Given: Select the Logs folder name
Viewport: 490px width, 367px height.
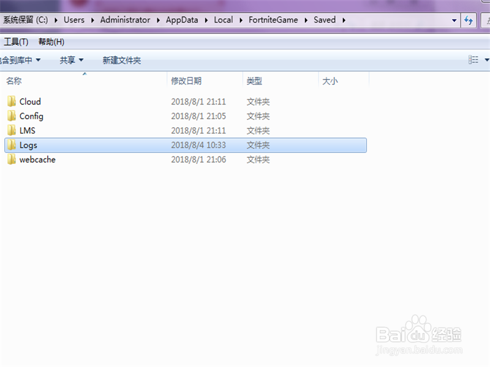Looking at the screenshot, I should [28, 145].
